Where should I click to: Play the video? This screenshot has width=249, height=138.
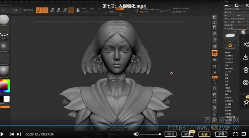click(2, 134)
